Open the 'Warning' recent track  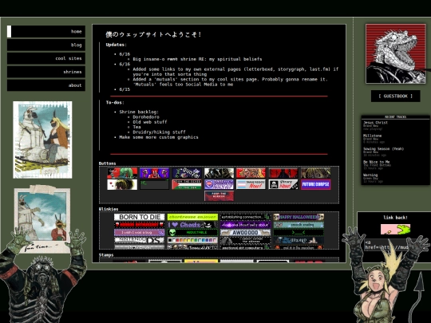click(x=370, y=175)
